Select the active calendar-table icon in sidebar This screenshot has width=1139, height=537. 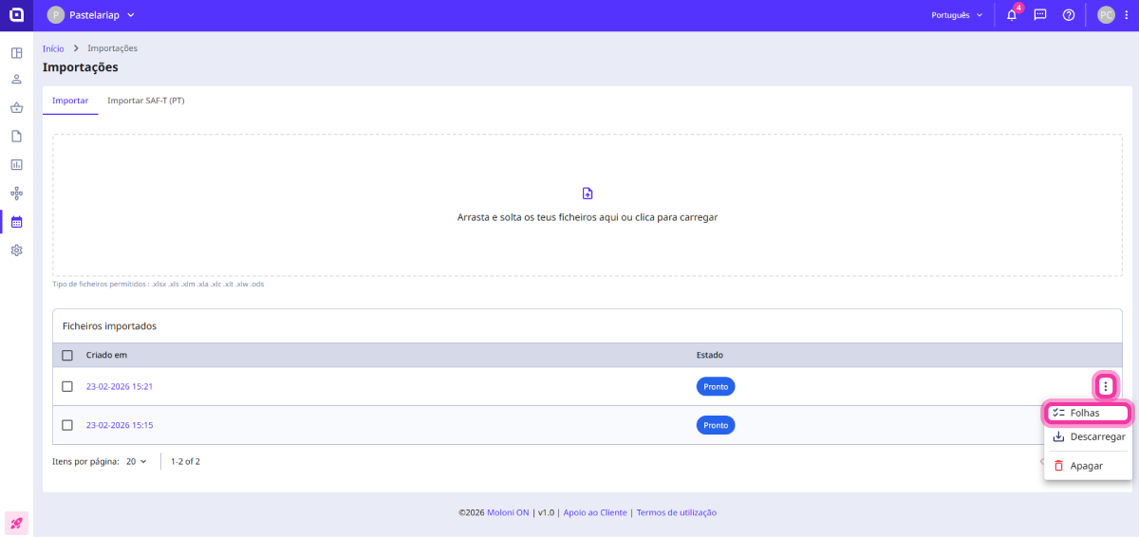(16, 222)
